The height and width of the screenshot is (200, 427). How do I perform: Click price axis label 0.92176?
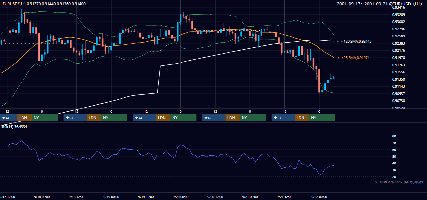[398, 50]
